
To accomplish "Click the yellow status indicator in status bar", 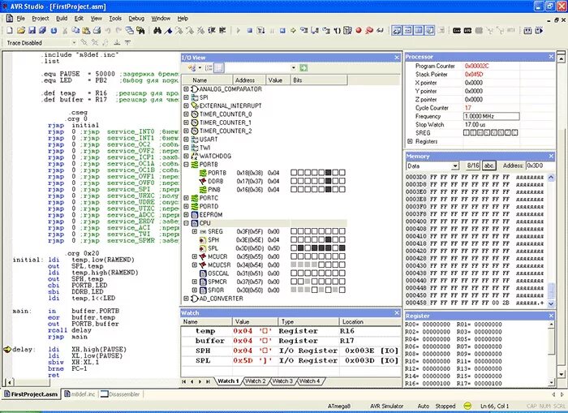I will pyautogui.click(x=467, y=406).
